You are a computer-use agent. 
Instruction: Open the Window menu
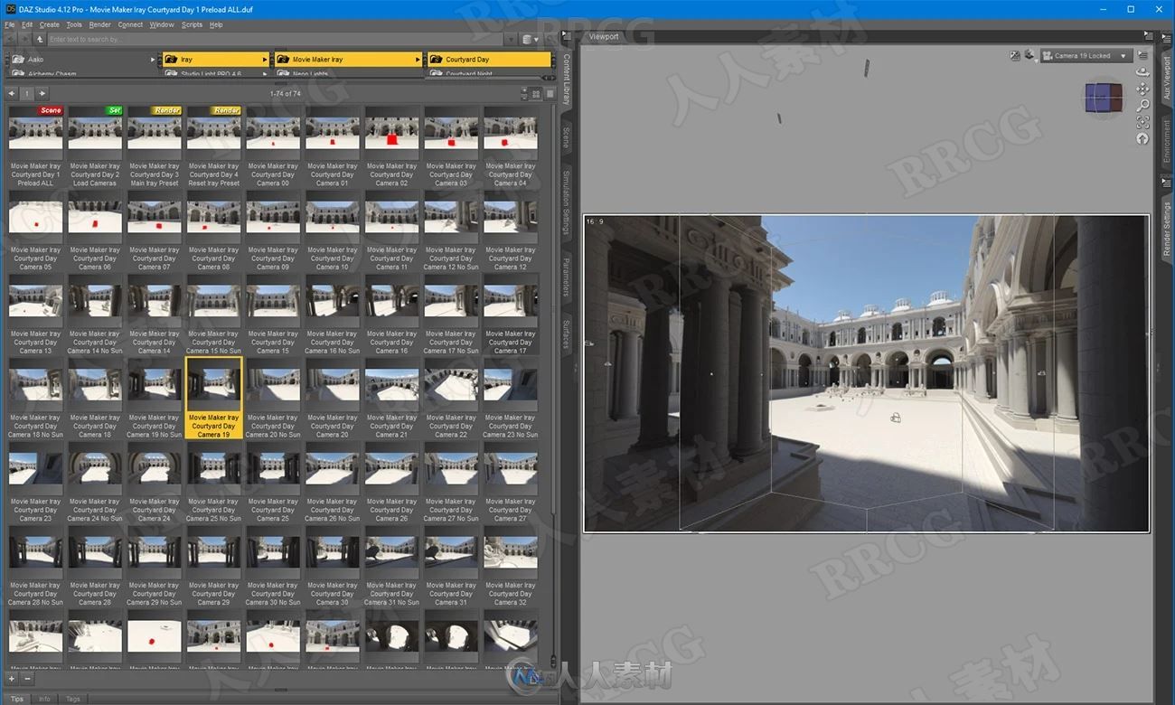tap(162, 24)
